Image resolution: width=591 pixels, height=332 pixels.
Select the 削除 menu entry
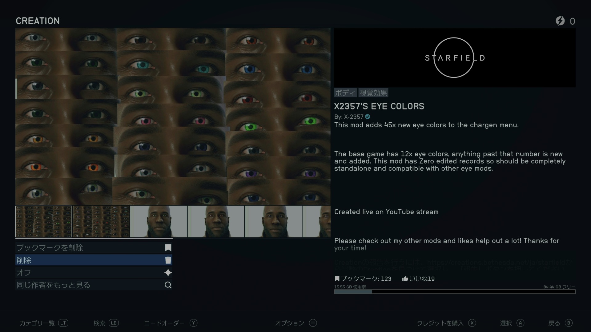92,260
